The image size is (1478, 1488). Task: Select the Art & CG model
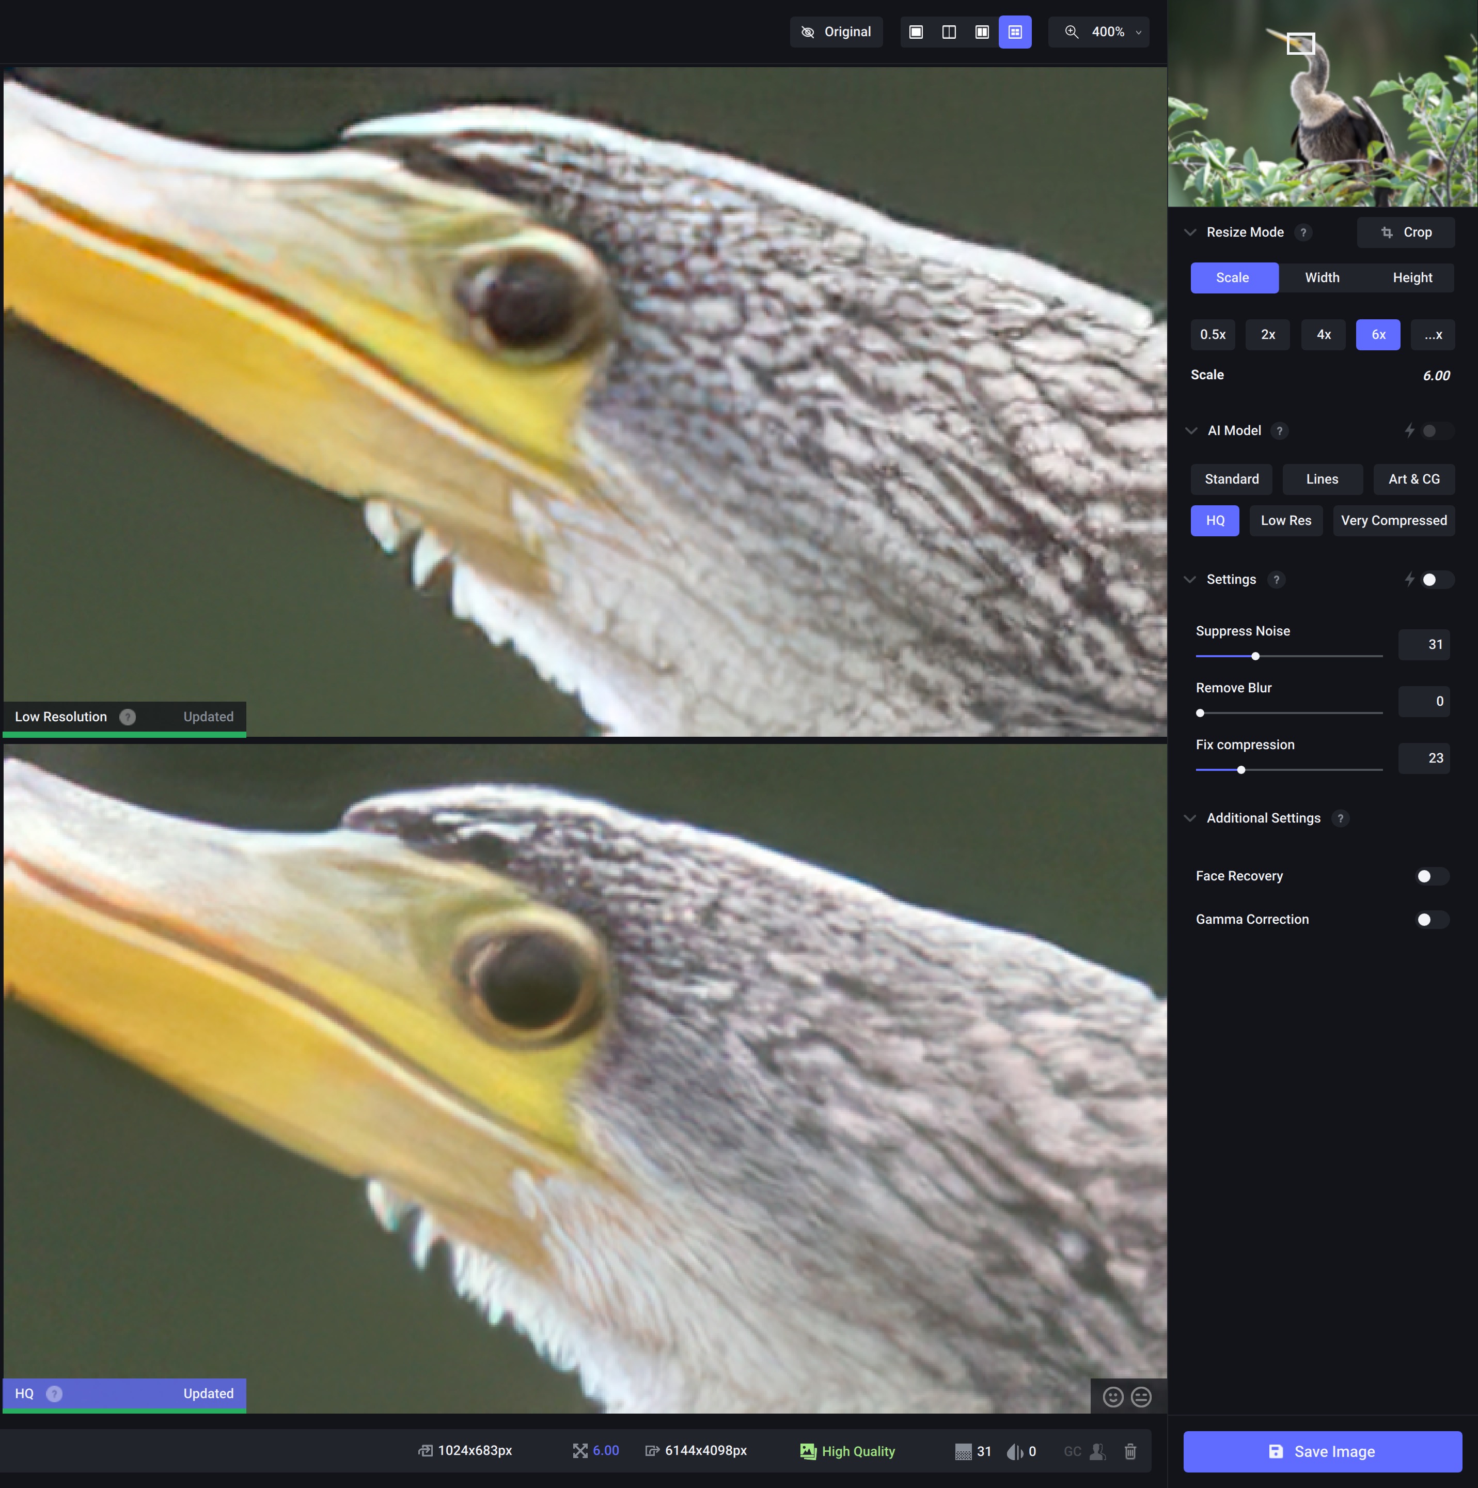pyautogui.click(x=1413, y=479)
